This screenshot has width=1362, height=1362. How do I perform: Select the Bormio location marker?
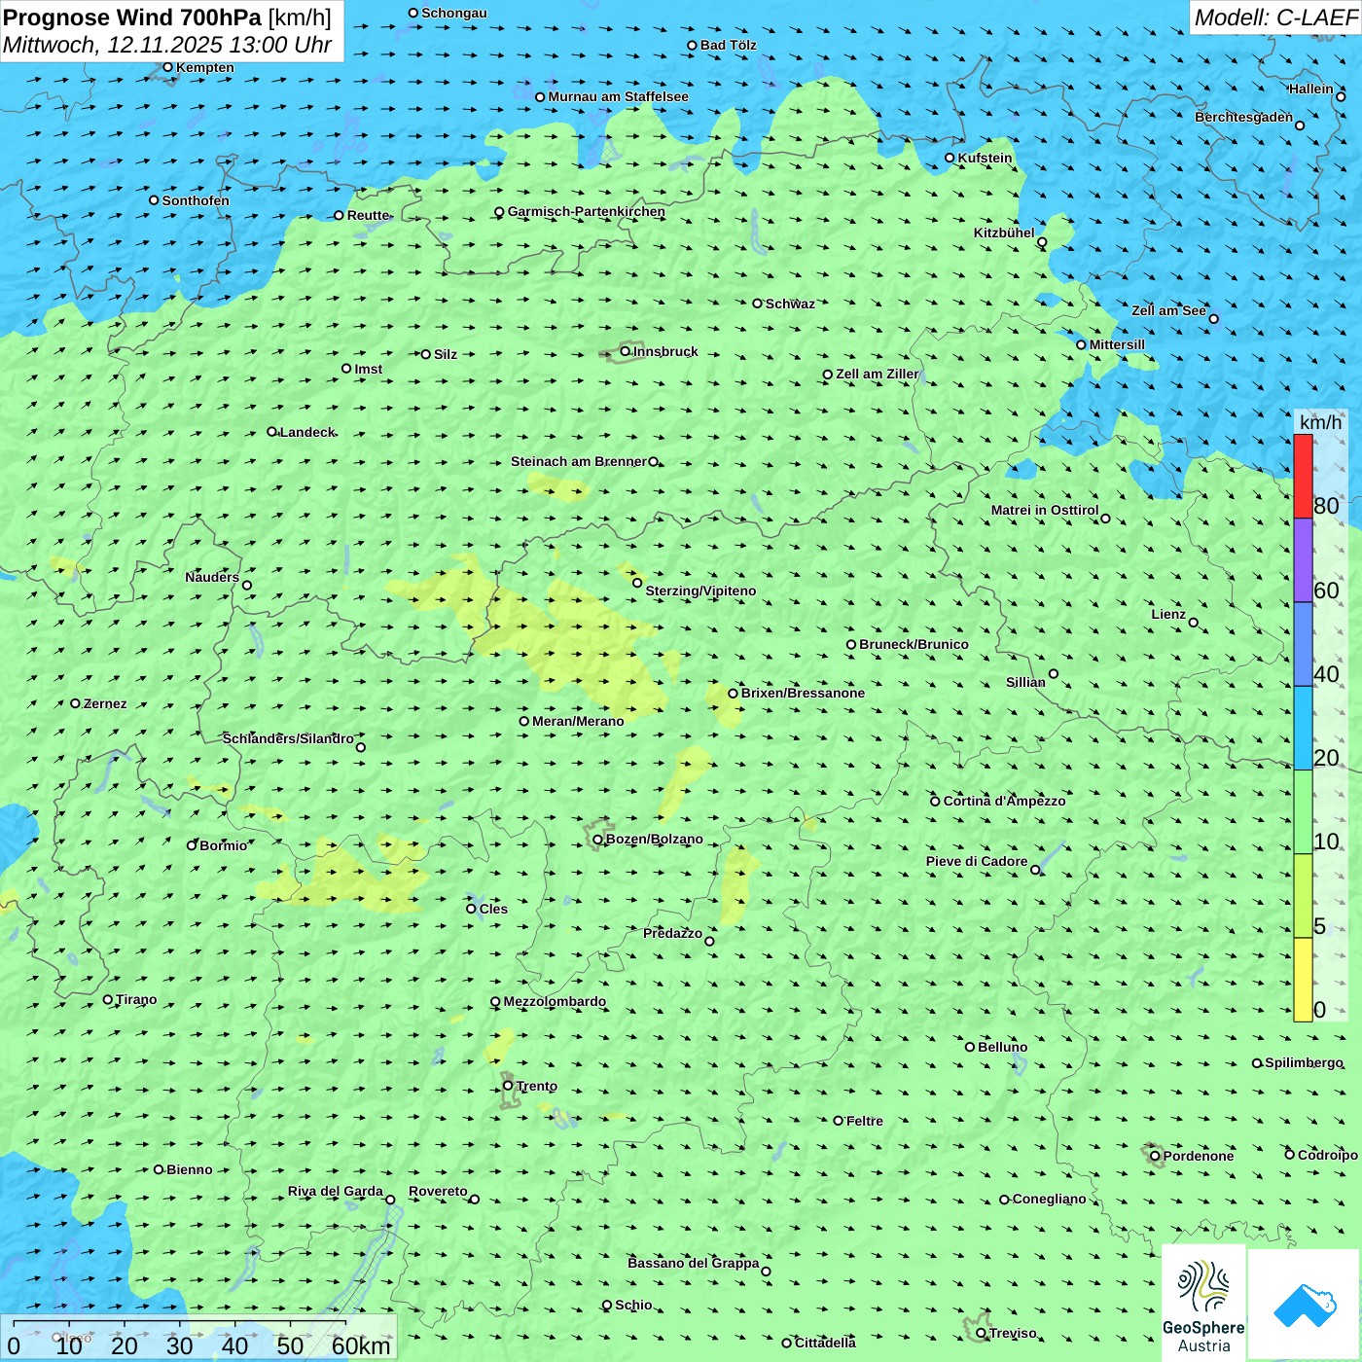192,845
